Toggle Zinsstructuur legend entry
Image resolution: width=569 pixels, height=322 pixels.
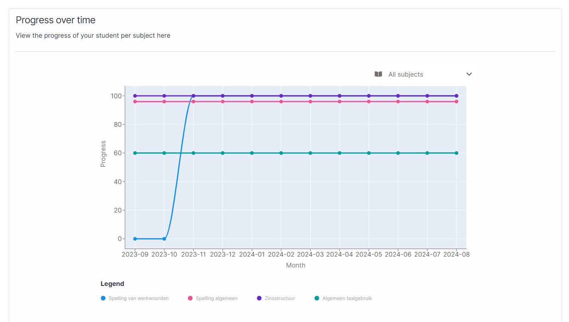[280, 298]
